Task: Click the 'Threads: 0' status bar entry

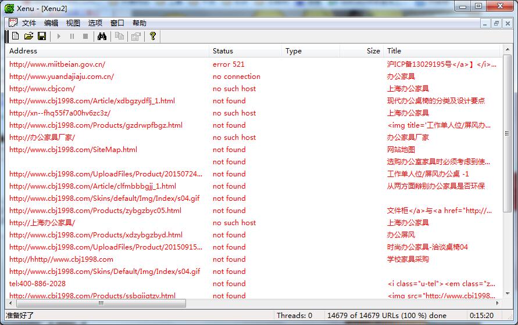Action: coord(294,316)
